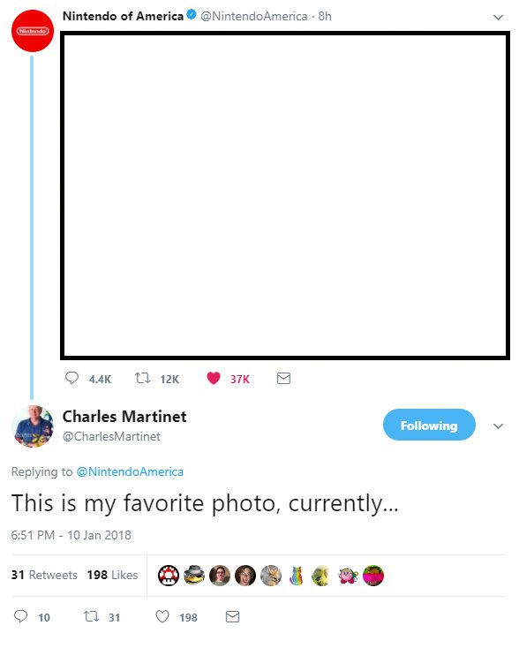This screenshot has height=648, width=519.
Task: Open chevron menu on Nintendo of America tweet
Action: (x=498, y=18)
